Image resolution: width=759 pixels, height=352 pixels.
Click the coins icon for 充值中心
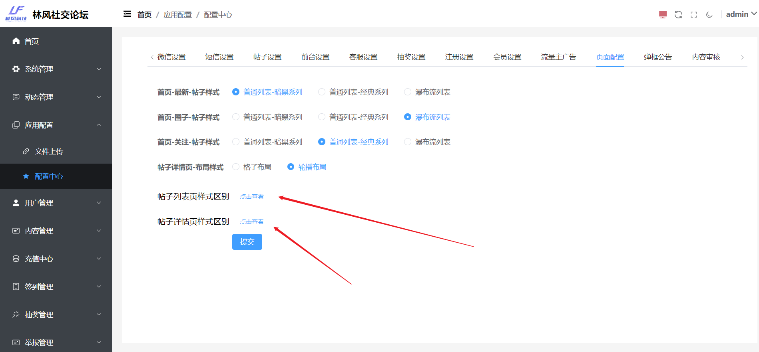pyautogui.click(x=16, y=259)
